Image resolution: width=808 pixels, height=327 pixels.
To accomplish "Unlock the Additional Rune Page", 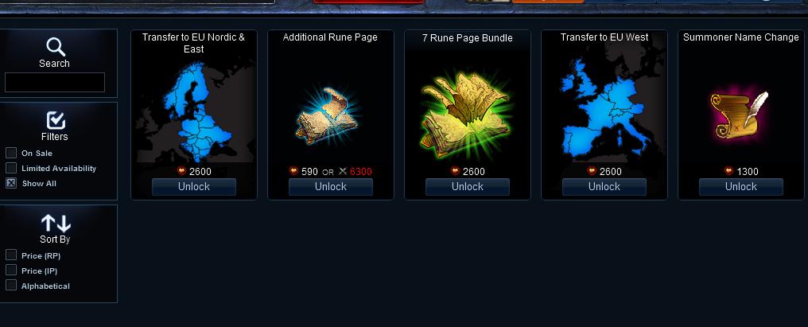I will (x=330, y=187).
